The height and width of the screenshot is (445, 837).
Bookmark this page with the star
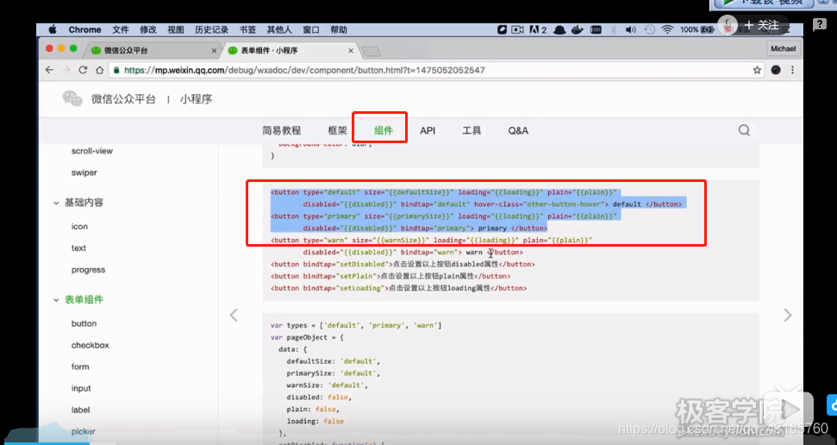point(757,70)
